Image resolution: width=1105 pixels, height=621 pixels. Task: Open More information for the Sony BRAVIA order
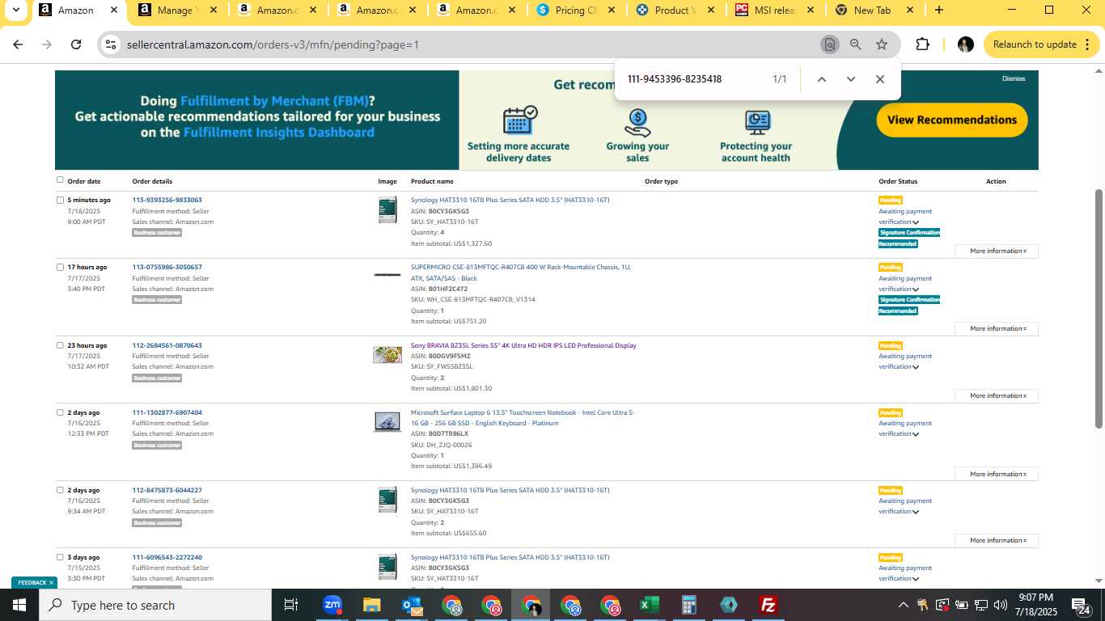997,395
